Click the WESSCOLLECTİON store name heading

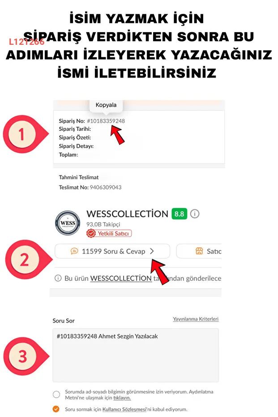click(127, 214)
